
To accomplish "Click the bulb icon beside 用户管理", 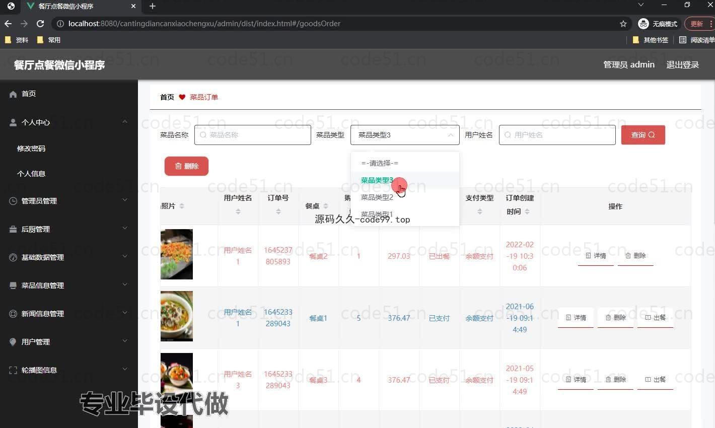I will pyautogui.click(x=13, y=342).
